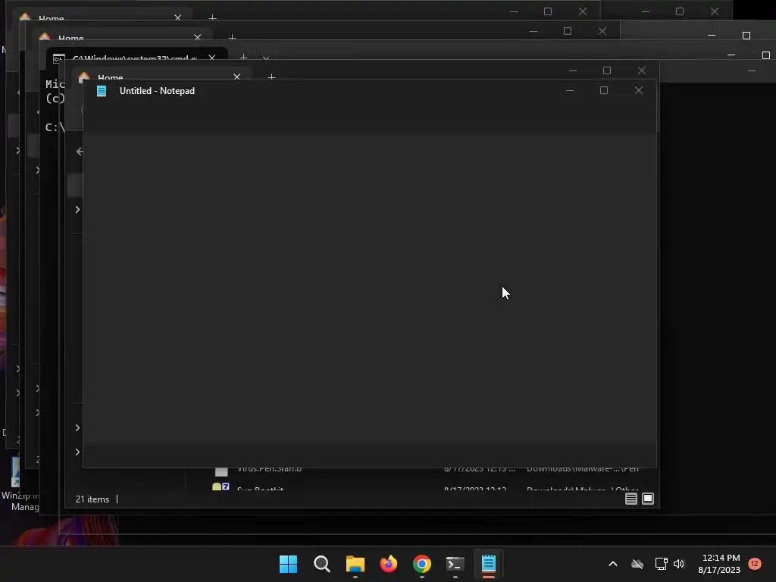This screenshot has height=582, width=776.
Task: Open the Windows Start menu
Action: pos(288,564)
